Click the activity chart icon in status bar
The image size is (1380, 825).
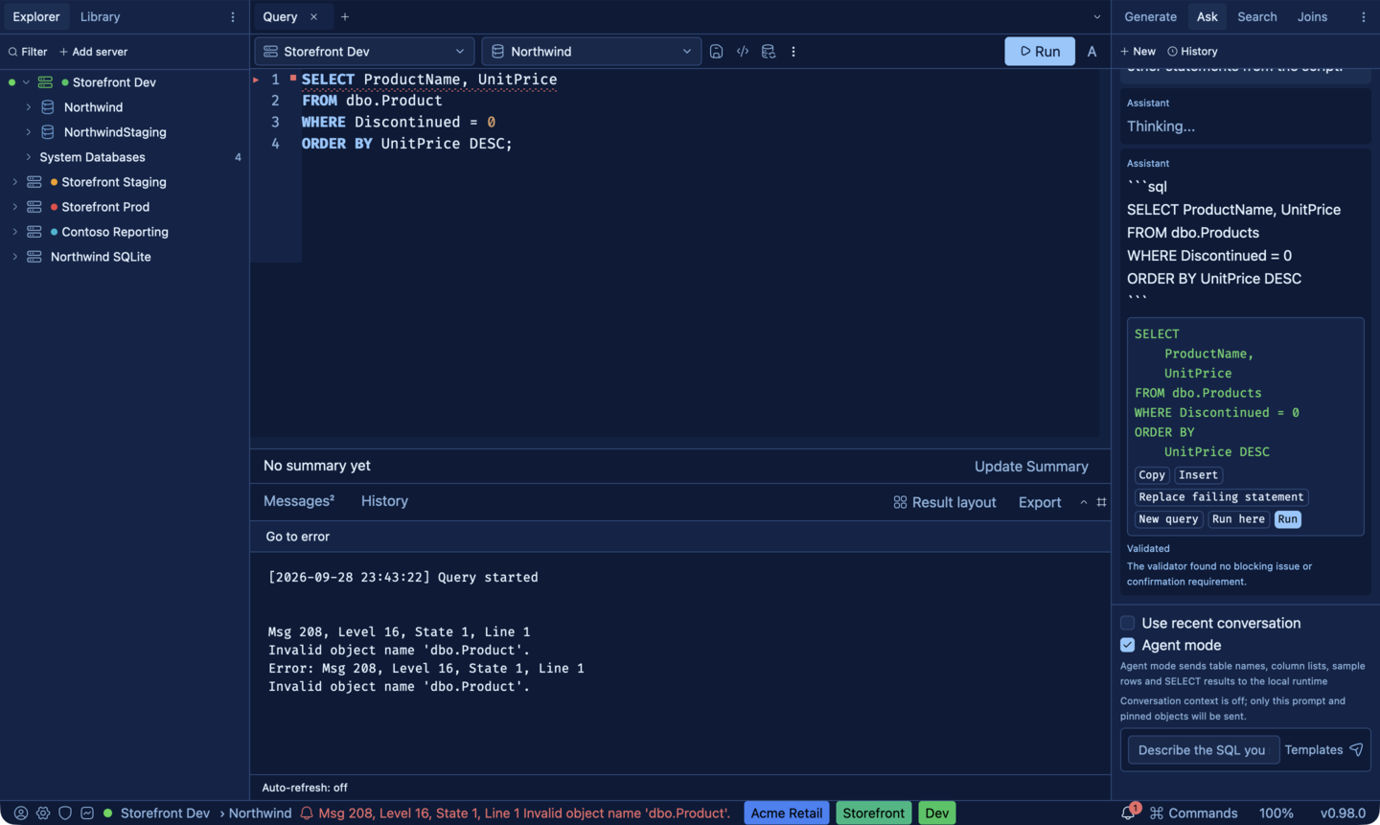coord(87,813)
